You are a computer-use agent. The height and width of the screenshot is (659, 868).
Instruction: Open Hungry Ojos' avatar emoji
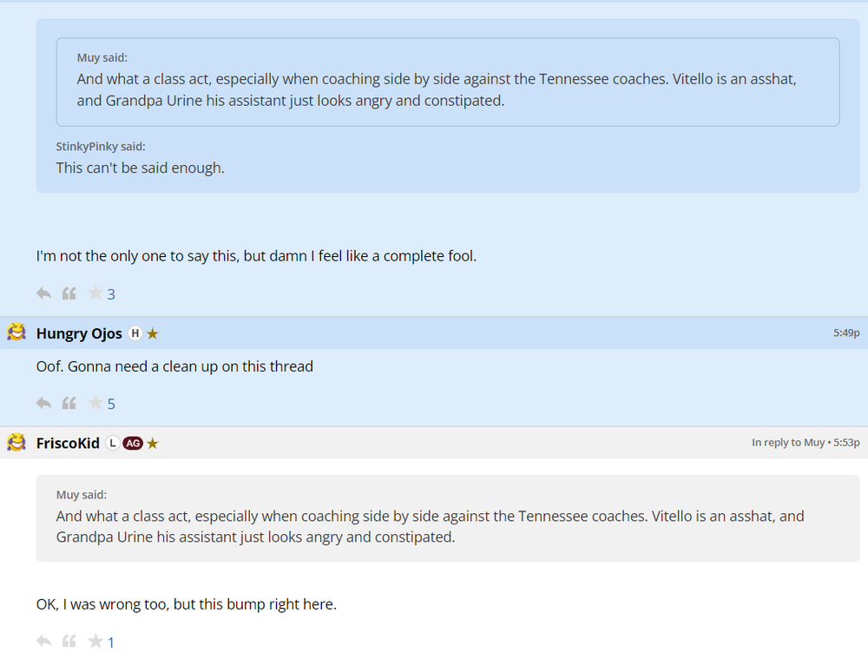coord(16,333)
